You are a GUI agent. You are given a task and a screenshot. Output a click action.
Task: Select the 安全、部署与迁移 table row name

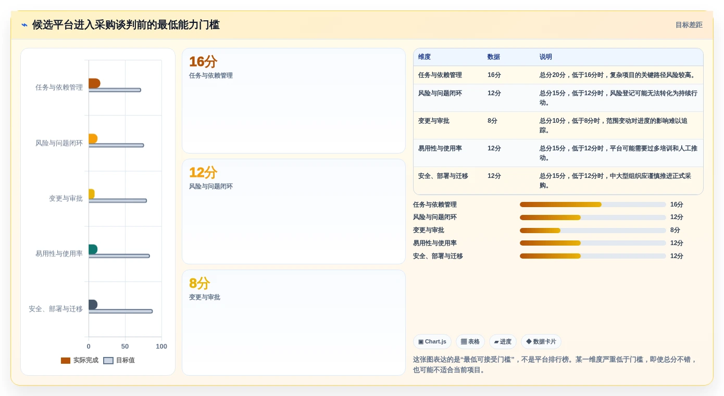(x=443, y=176)
